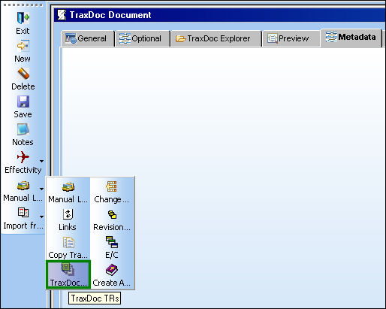
Task: Switch to TraxDoc Explorer tab
Action: [216, 38]
